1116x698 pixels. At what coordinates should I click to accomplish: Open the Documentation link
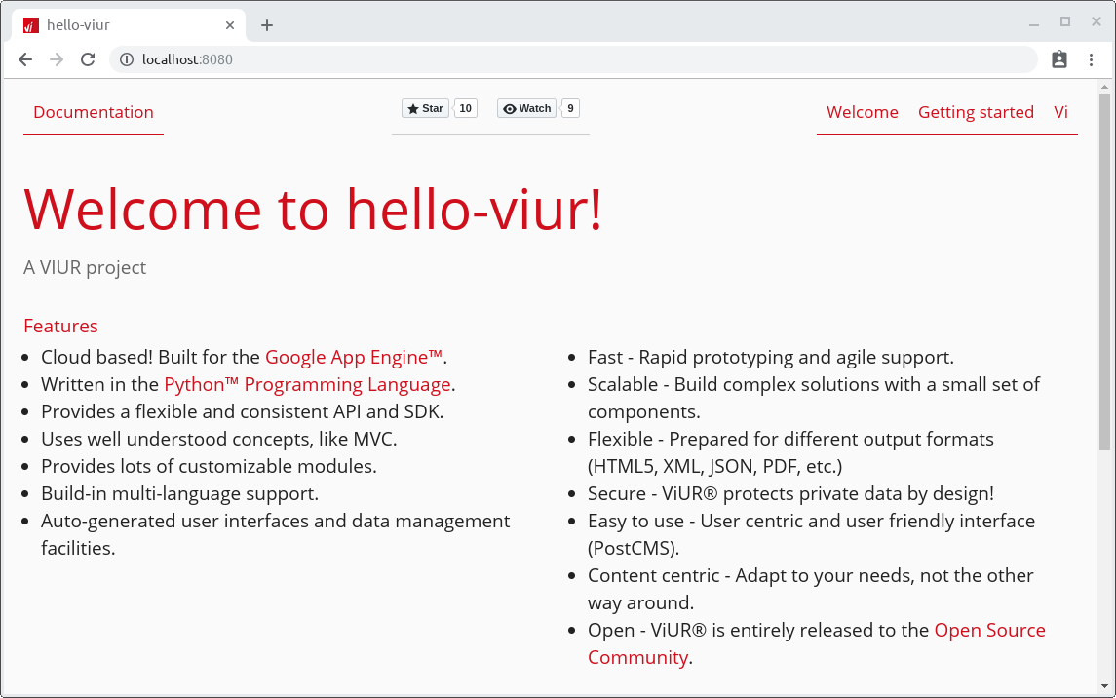point(94,112)
